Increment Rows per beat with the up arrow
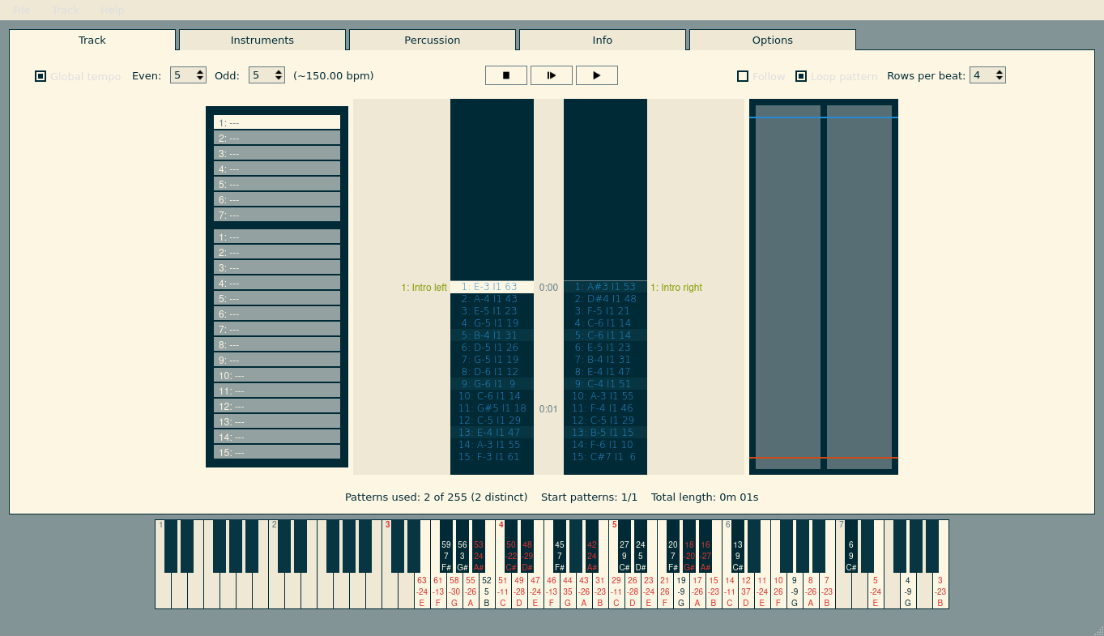This screenshot has height=636, width=1104. point(1000,72)
